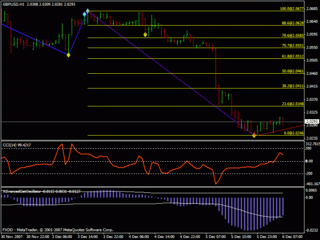Click the 2.0460 price scale value
This screenshot has height=240, width=320.
coord(312,73)
